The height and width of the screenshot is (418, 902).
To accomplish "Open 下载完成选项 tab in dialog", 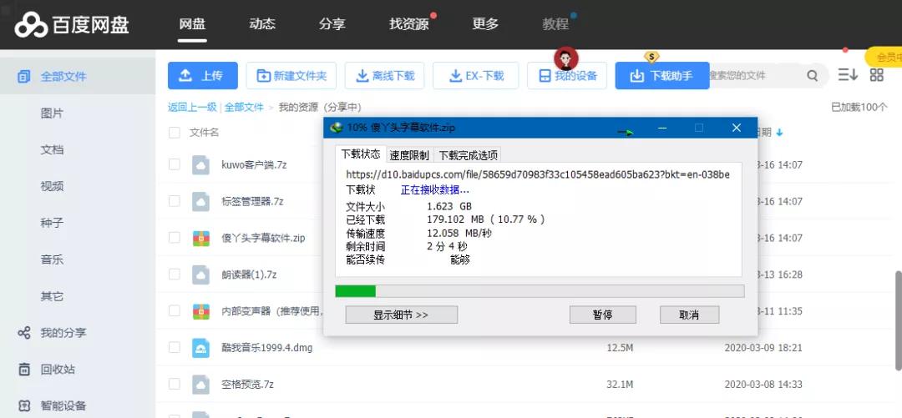I will pyautogui.click(x=467, y=154).
